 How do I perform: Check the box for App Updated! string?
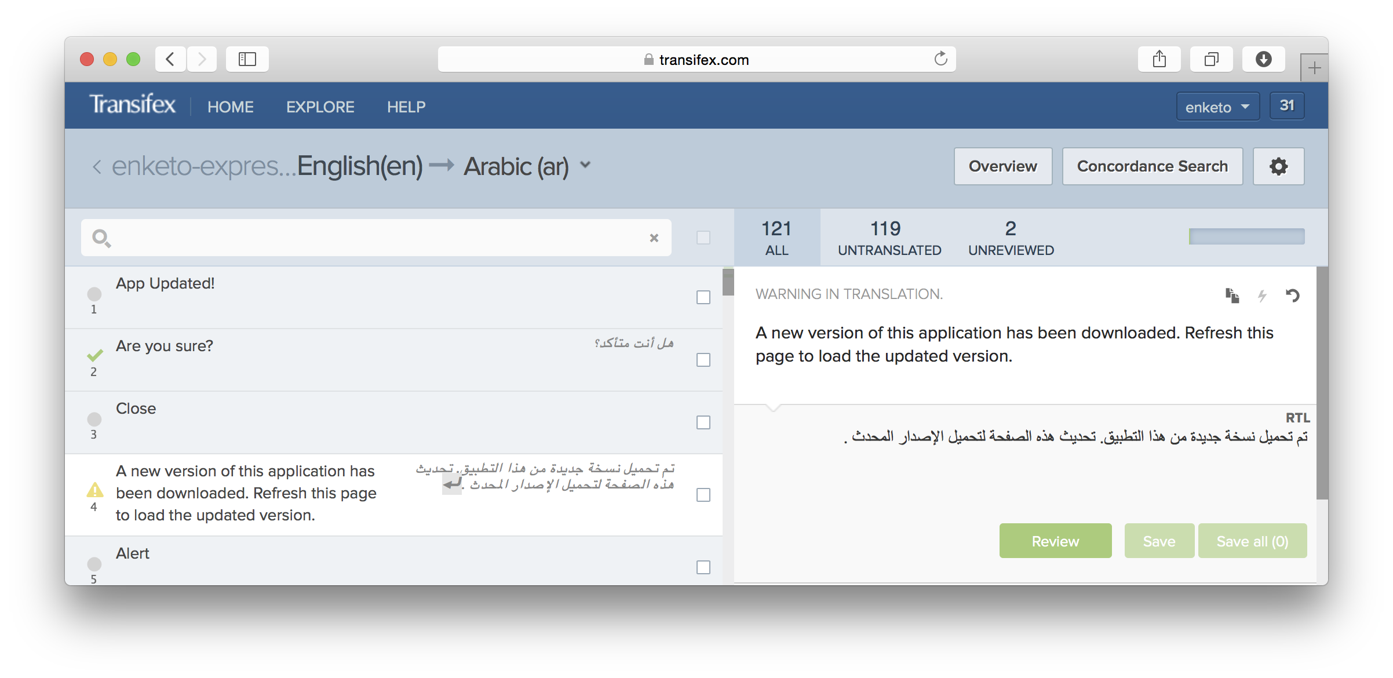click(703, 297)
